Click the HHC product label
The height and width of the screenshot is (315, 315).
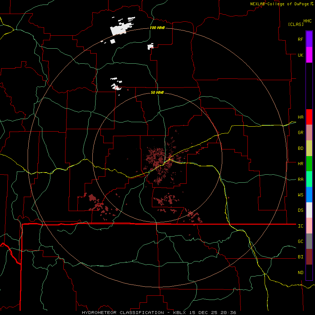[x=307, y=21]
